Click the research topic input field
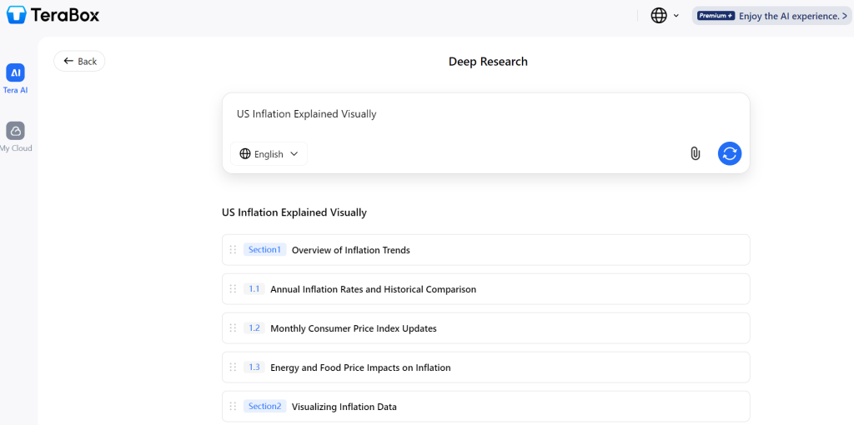 point(484,114)
